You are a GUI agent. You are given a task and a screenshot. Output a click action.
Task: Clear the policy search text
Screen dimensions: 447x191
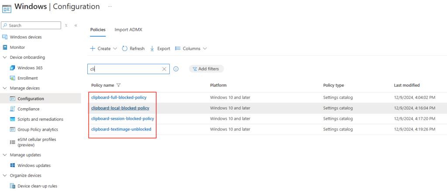pos(164,69)
